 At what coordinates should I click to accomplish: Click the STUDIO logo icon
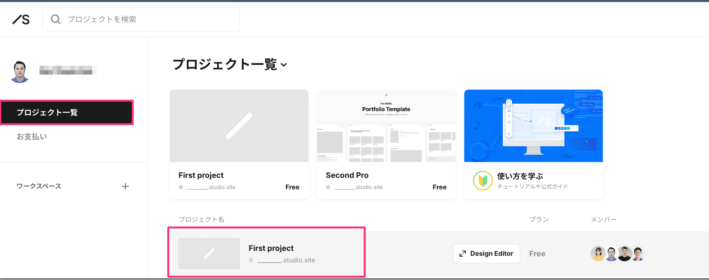coord(21,19)
